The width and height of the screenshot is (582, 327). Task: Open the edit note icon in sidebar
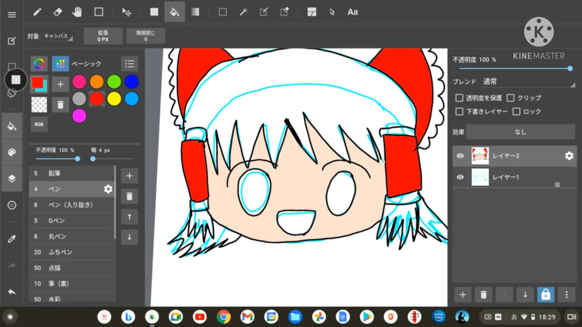12,41
